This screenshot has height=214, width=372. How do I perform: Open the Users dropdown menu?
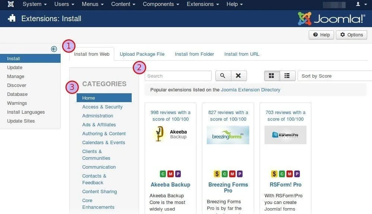tap(64, 4)
